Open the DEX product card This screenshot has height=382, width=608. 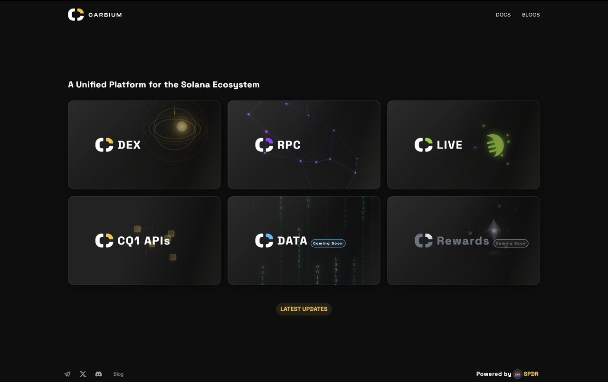tap(144, 145)
